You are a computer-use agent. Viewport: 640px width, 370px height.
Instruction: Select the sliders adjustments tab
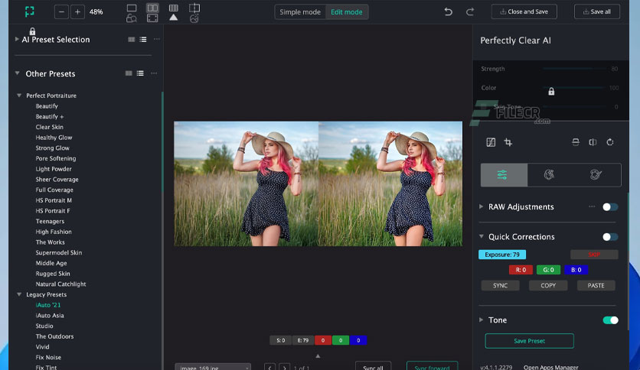click(x=504, y=175)
